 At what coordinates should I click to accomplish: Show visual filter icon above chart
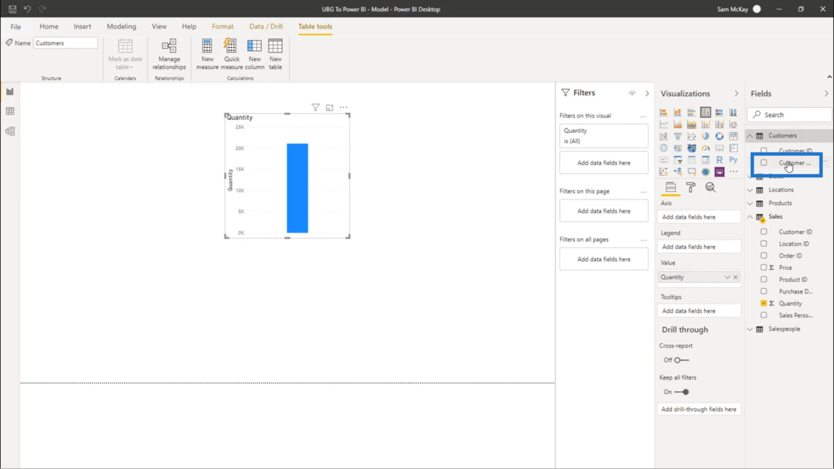coord(315,107)
